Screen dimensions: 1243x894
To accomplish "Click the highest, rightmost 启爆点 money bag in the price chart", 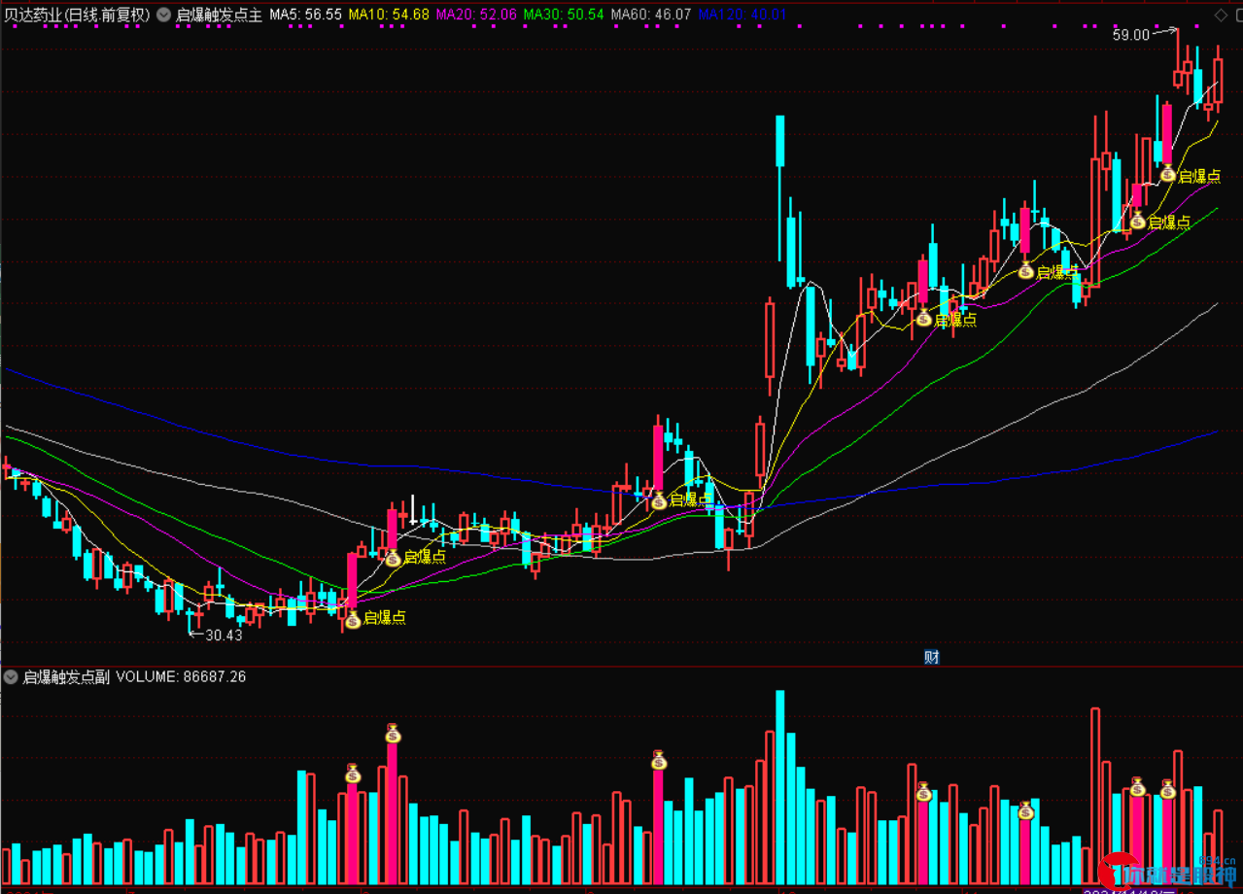I will pyautogui.click(x=1167, y=174).
